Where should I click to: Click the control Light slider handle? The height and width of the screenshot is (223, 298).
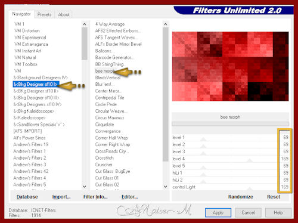click(x=250, y=188)
